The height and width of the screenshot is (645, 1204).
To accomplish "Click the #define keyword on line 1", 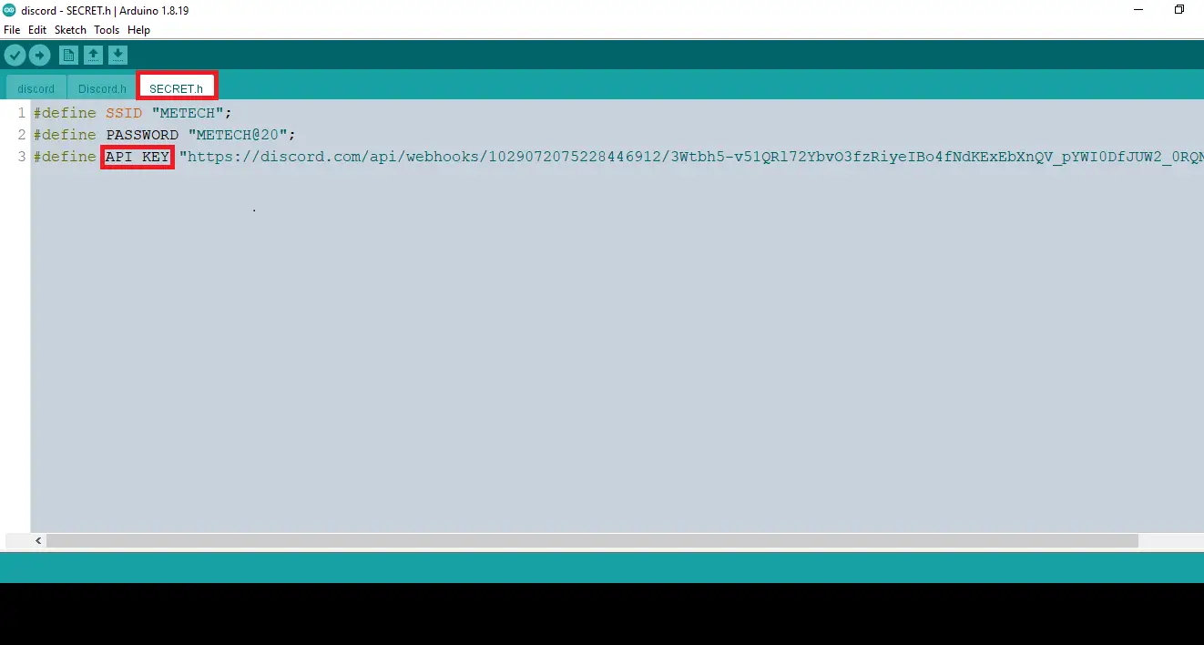I will tap(65, 113).
